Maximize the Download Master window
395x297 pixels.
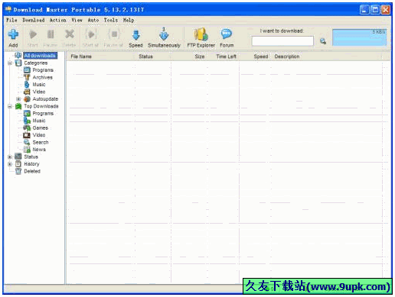tap(375, 10)
